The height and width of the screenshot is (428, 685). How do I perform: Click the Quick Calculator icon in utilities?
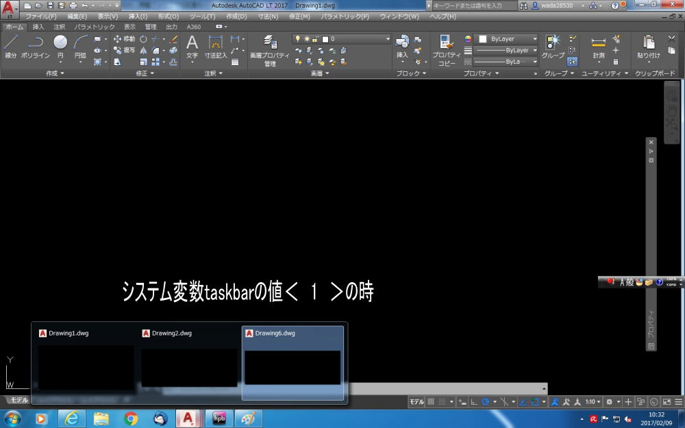pyautogui.click(x=616, y=62)
